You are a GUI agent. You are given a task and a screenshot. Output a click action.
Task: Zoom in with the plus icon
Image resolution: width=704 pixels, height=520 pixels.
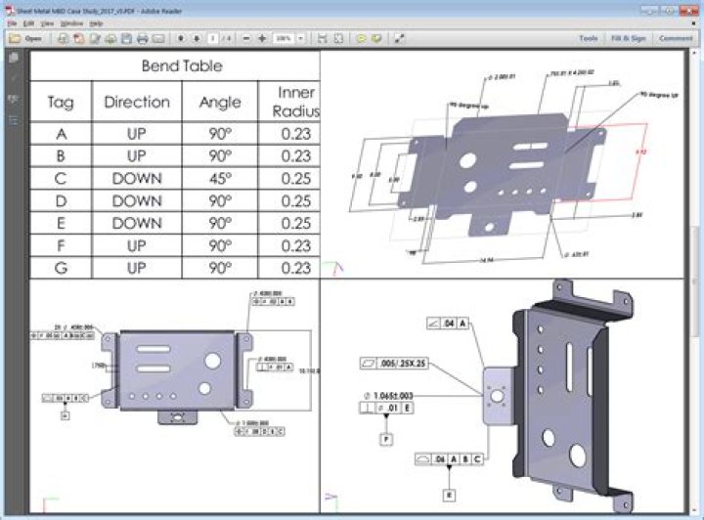[x=262, y=38]
